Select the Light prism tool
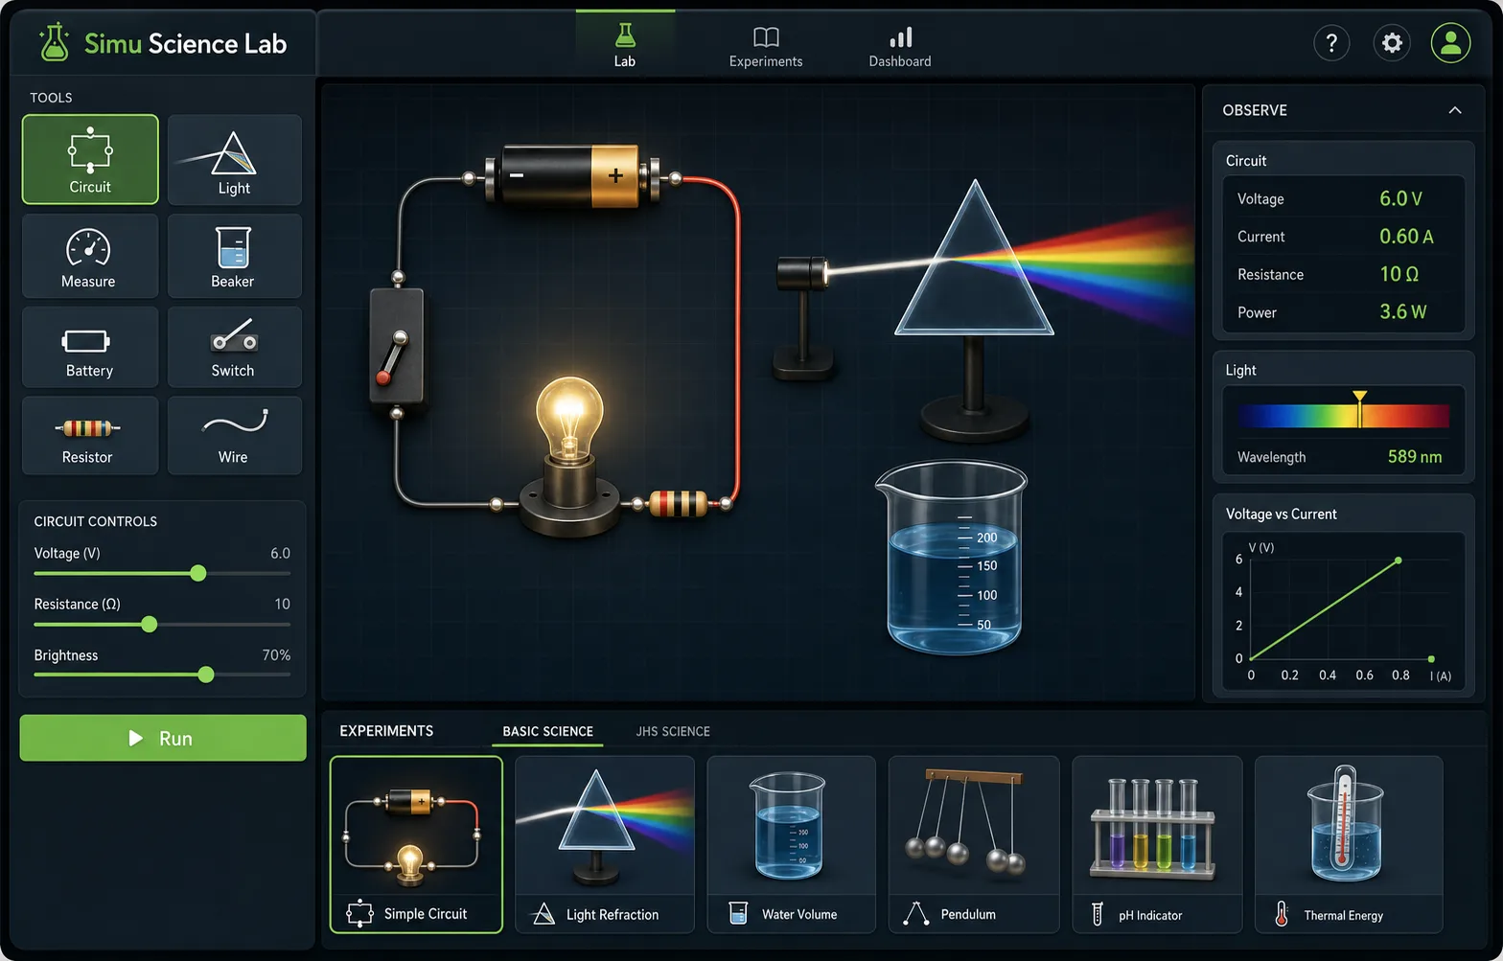The image size is (1503, 961). pos(235,159)
